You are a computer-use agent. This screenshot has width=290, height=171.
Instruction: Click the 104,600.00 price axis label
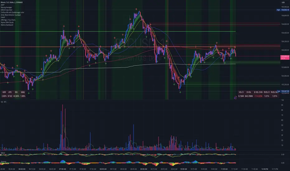[x=285, y=24]
